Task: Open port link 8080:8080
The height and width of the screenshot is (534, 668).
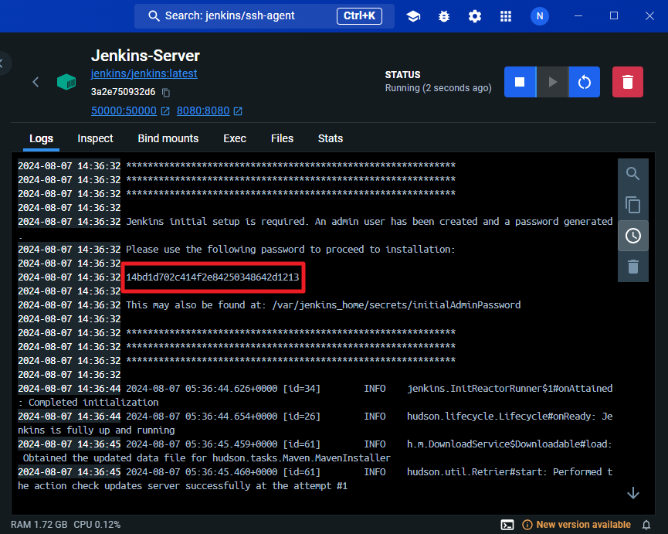Action: [x=203, y=111]
